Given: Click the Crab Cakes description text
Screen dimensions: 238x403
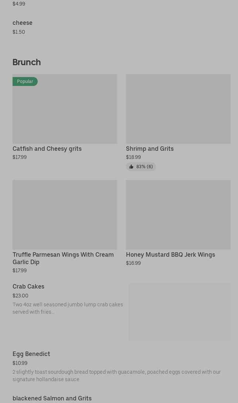Looking at the screenshot, I should pyautogui.click(x=68, y=308).
